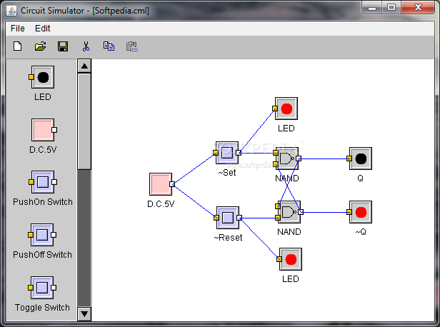Click the palette scrollbar thumb
This screenshot has width=440, height=327.
coord(84,121)
